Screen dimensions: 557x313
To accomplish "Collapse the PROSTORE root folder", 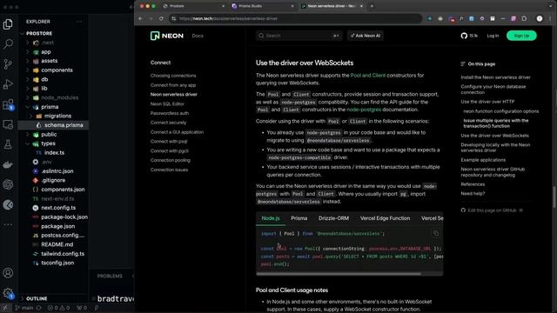I will [39, 33].
